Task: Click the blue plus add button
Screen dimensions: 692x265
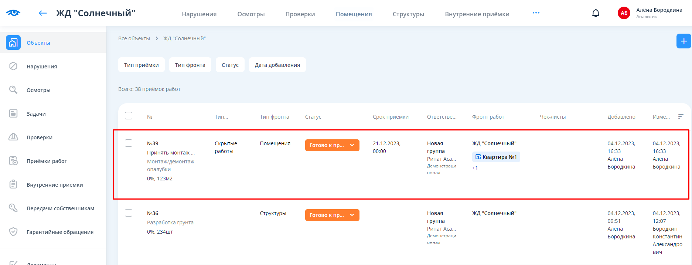Action: tap(684, 41)
